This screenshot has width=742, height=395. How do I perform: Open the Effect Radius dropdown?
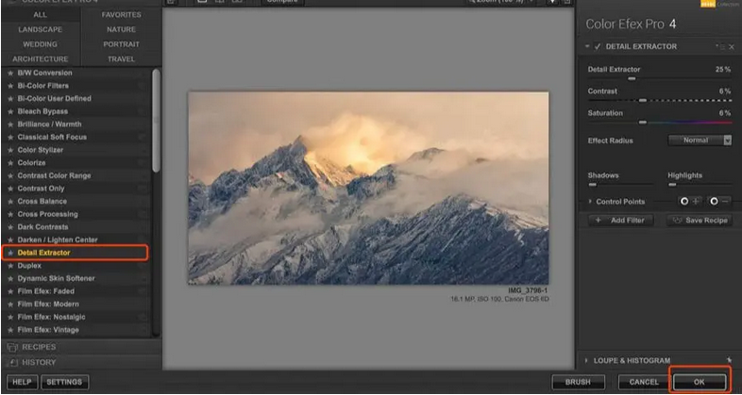700,140
